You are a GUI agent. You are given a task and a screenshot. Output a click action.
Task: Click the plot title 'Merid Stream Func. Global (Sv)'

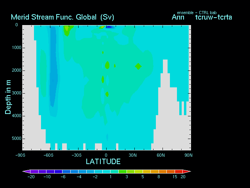click(62, 17)
